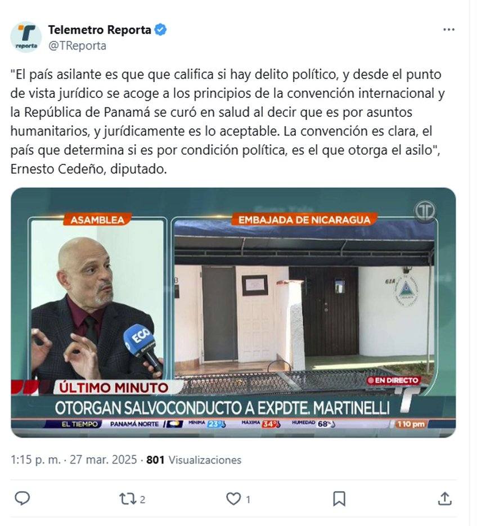This screenshot has height=526, width=481.
Task: Click the blue verified badge
Action: point(160,30)
